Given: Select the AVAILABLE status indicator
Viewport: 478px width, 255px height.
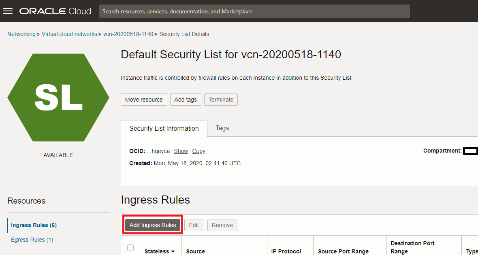Looking at the screenshot, I should click(x=58, y=155).
